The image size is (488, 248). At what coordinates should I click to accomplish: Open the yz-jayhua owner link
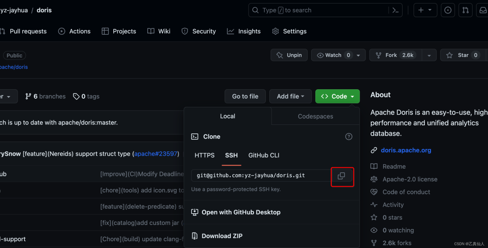click(x=14, y=10)
